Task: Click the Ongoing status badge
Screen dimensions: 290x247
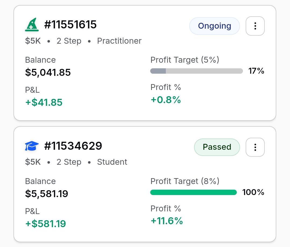Action: (214, 26)
